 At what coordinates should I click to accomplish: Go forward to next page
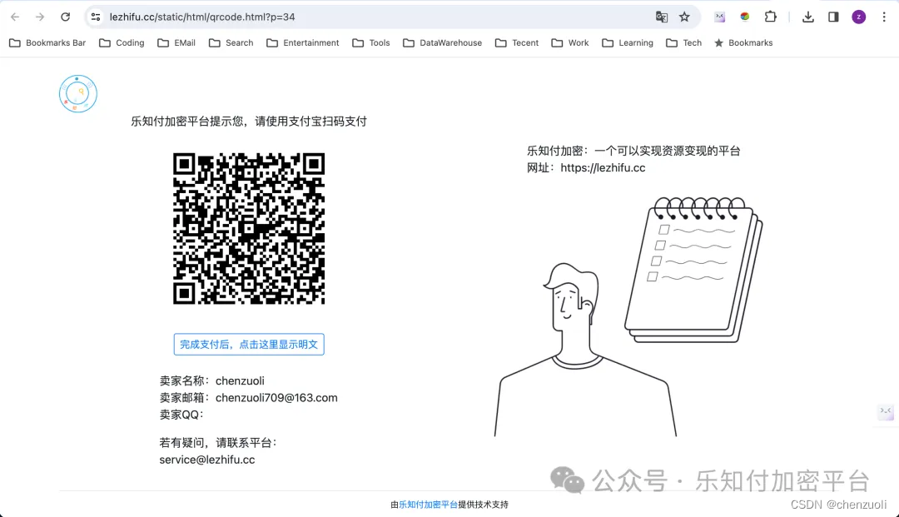tap(40, 17)
